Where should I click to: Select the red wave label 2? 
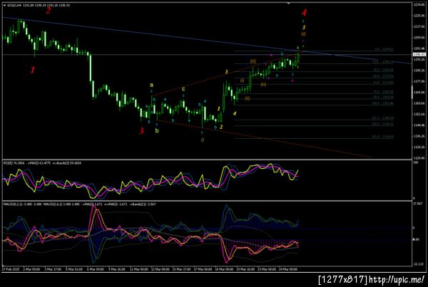(x=49, y=11)
